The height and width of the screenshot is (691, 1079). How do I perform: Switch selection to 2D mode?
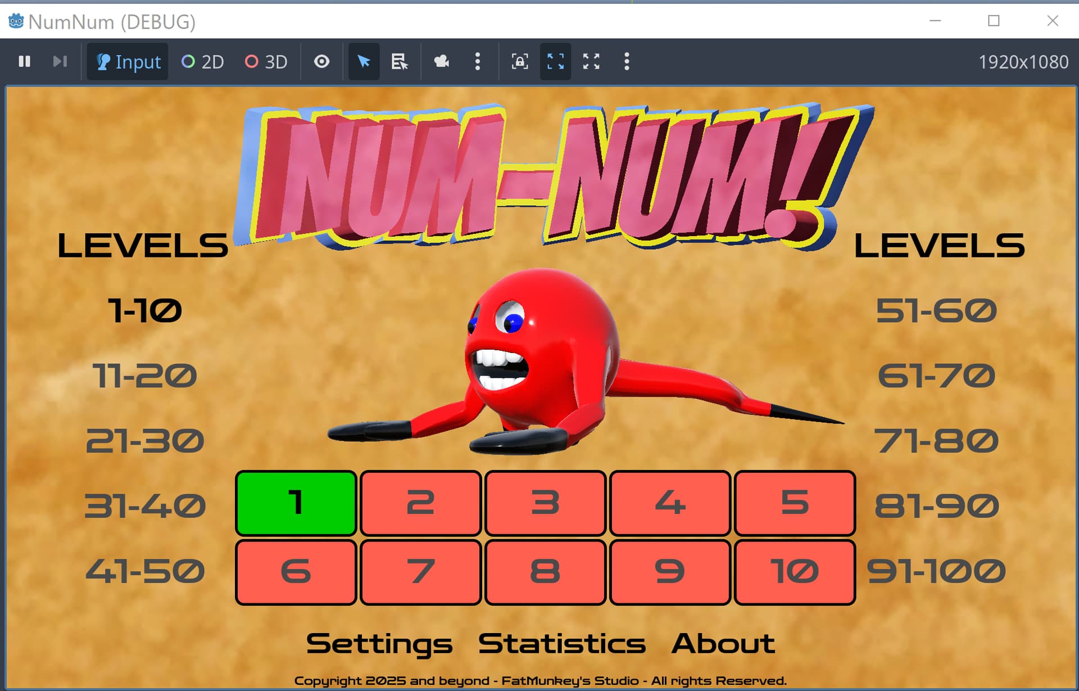click(203, 61)
